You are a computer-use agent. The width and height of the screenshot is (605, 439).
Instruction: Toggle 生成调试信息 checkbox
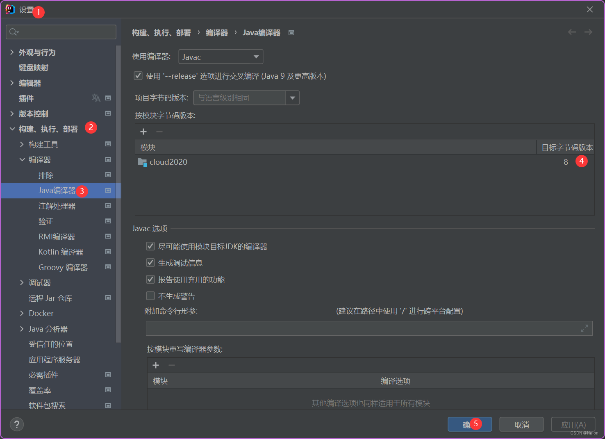[150, 263]
